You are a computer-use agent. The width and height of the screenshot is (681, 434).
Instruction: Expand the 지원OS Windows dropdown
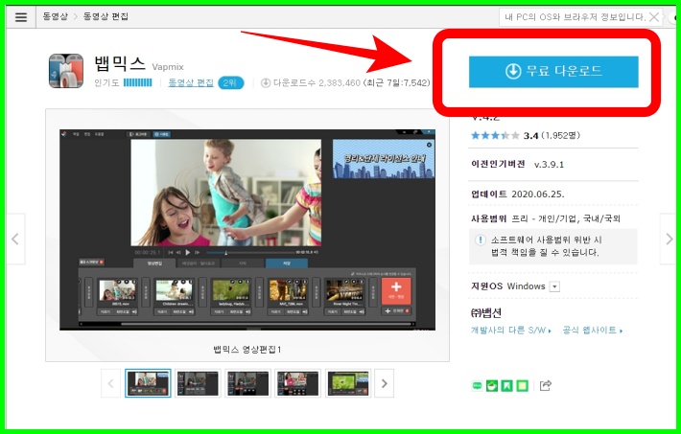(554, 286)
